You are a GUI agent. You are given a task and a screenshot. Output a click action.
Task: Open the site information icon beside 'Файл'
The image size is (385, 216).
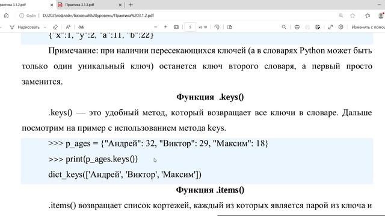click(22, 16)
